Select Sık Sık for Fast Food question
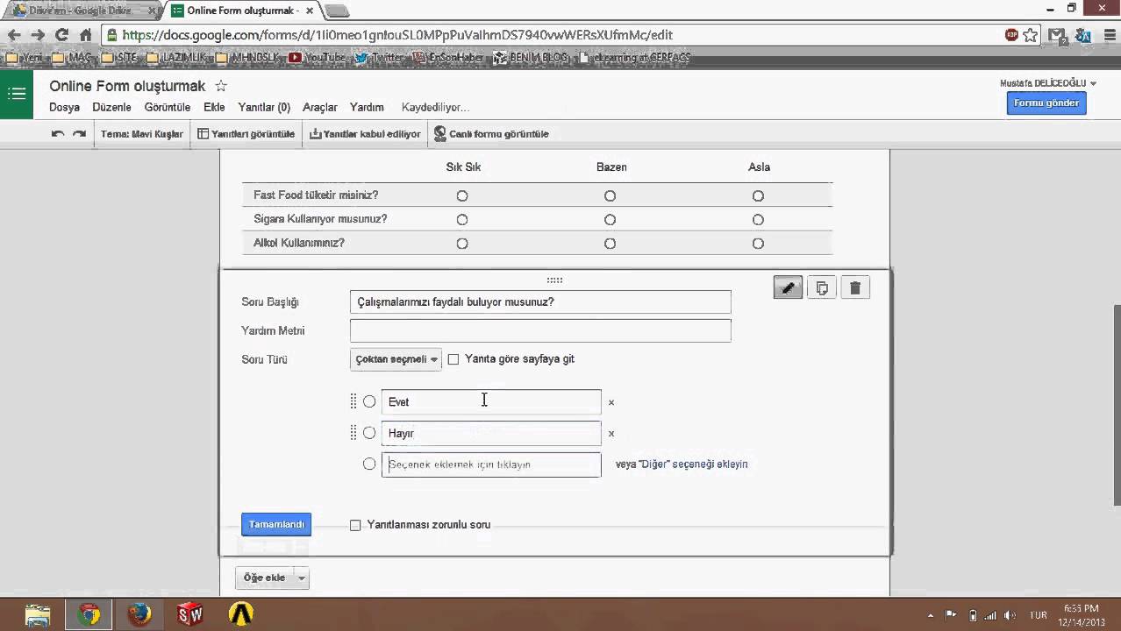Screen dimensions: 1121x631 coord(462,196)
